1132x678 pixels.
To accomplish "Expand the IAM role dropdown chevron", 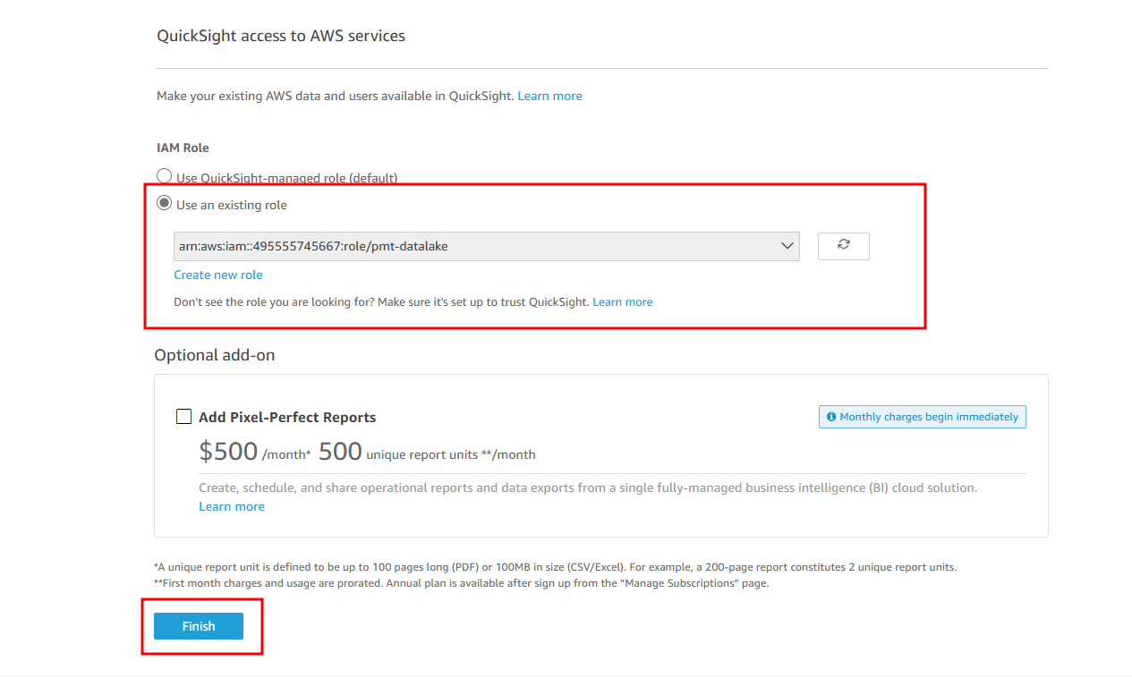I will (x=787, y=246).
